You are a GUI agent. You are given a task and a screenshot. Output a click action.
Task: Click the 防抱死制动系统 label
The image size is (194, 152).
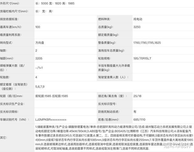click(x=109, y=112)
